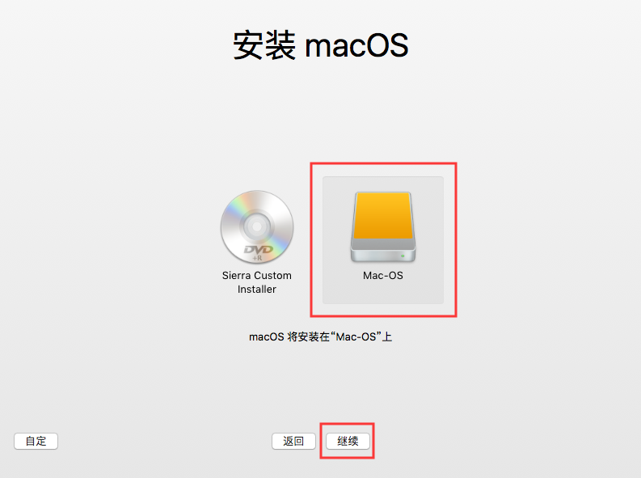Click the "Mac-OS" label under the drive
This screenshot has width=641, height=478.
[x=383, y=276]
